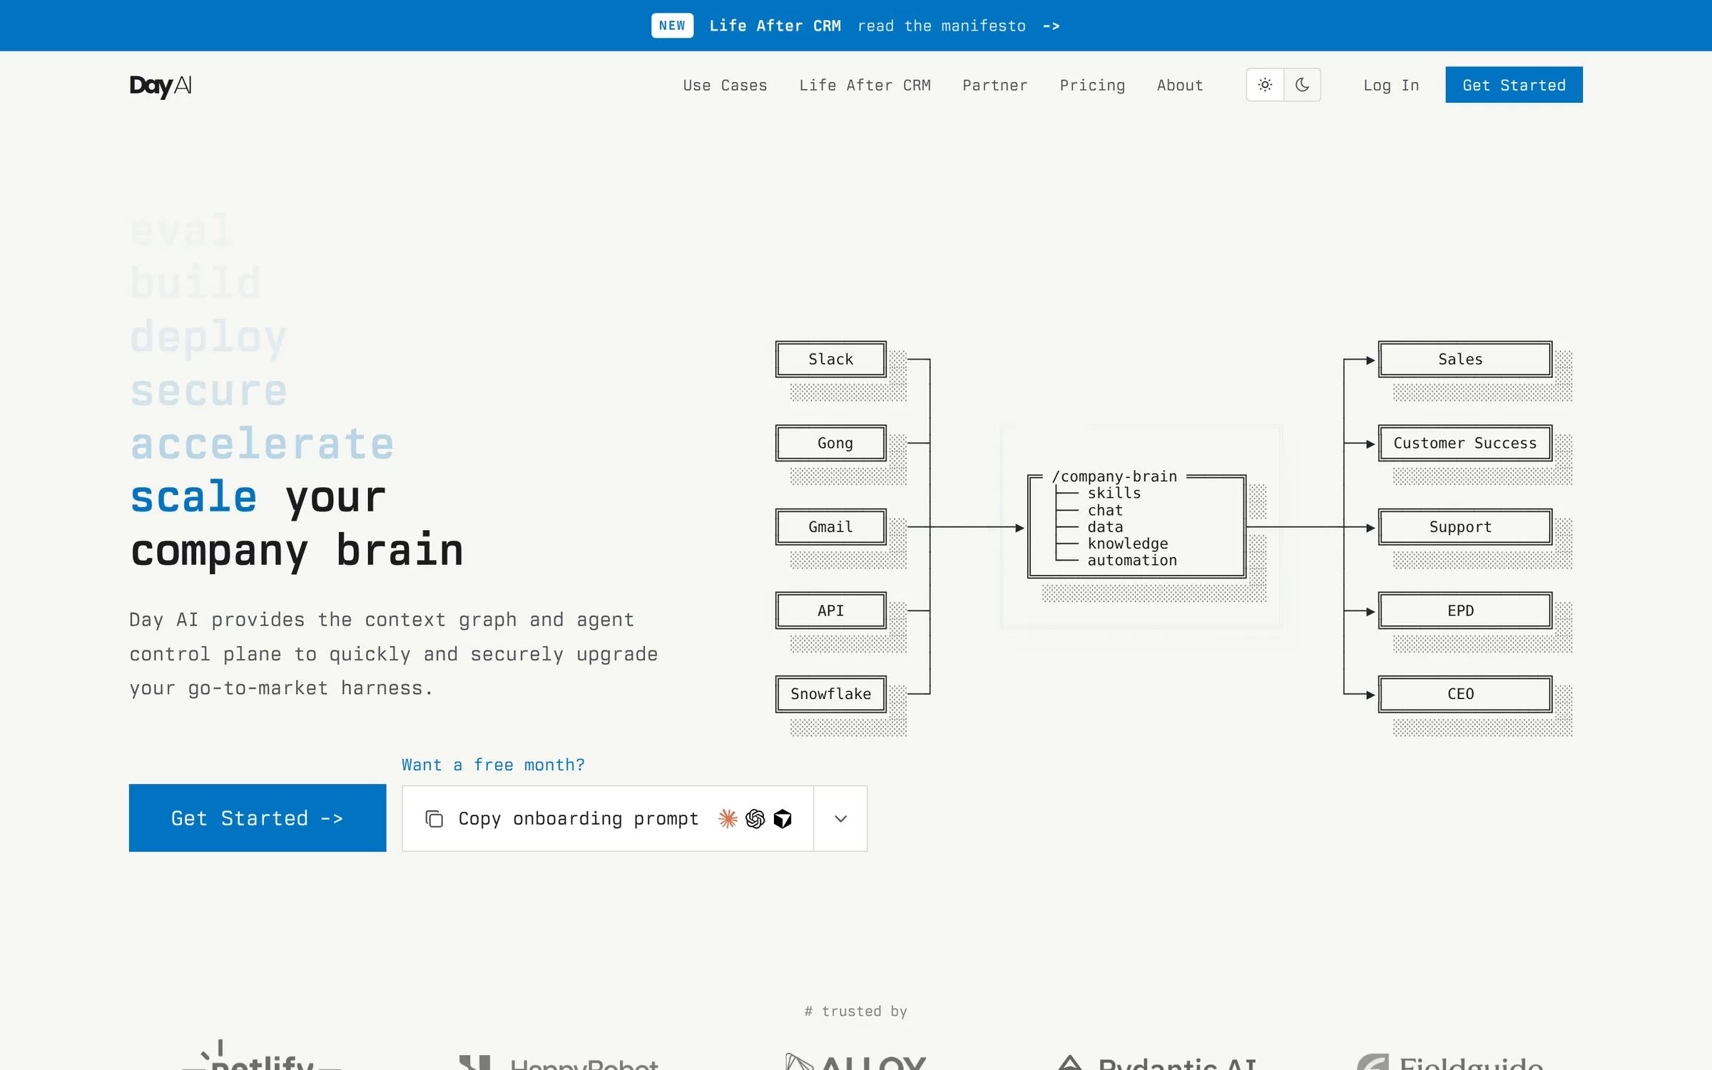Click the 'knowledge' tree entry
1712x1070 pixels.
pyautogui.click(x=1128, y=544)
